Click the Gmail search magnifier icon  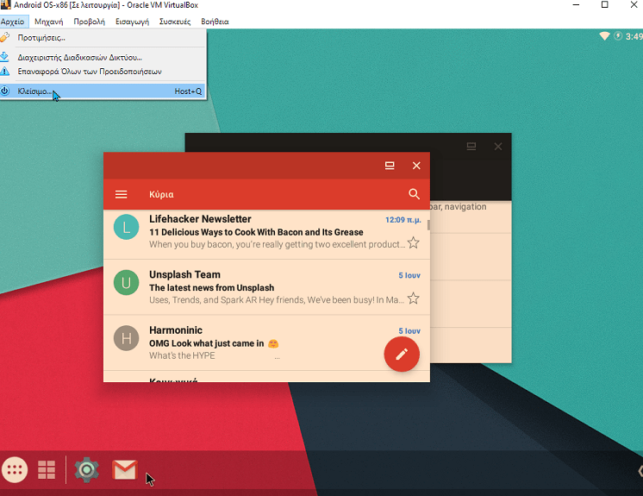(415, 194)
